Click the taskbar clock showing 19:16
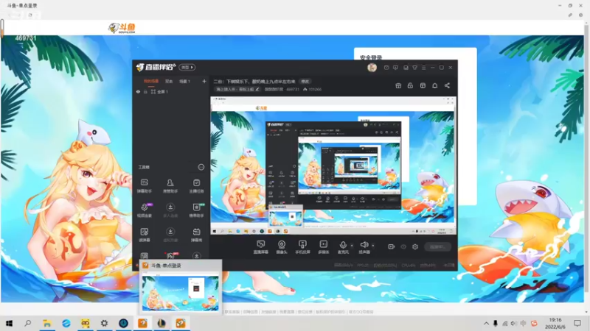This screenshot has height=331, width=590. point(555,323)
